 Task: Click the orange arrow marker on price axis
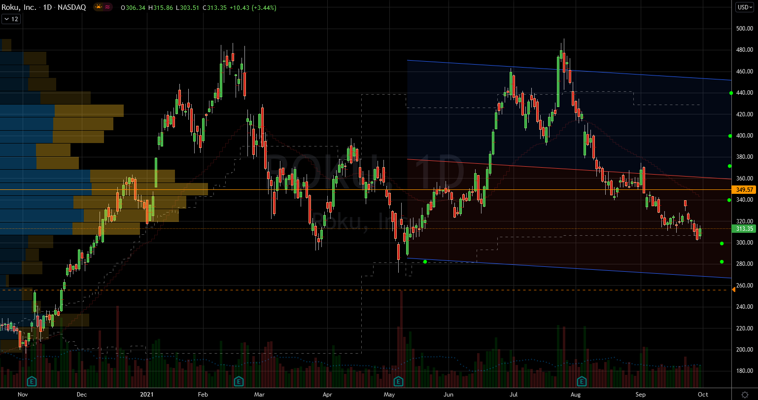(x=733, y=290)
